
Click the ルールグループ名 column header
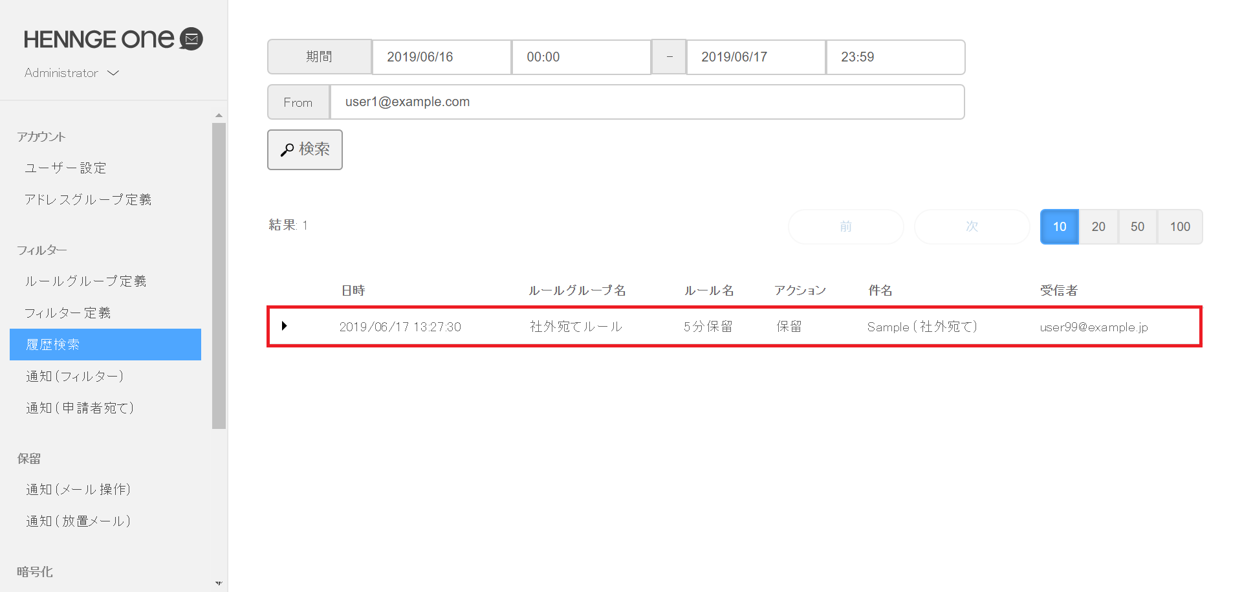tap(577, 291)
